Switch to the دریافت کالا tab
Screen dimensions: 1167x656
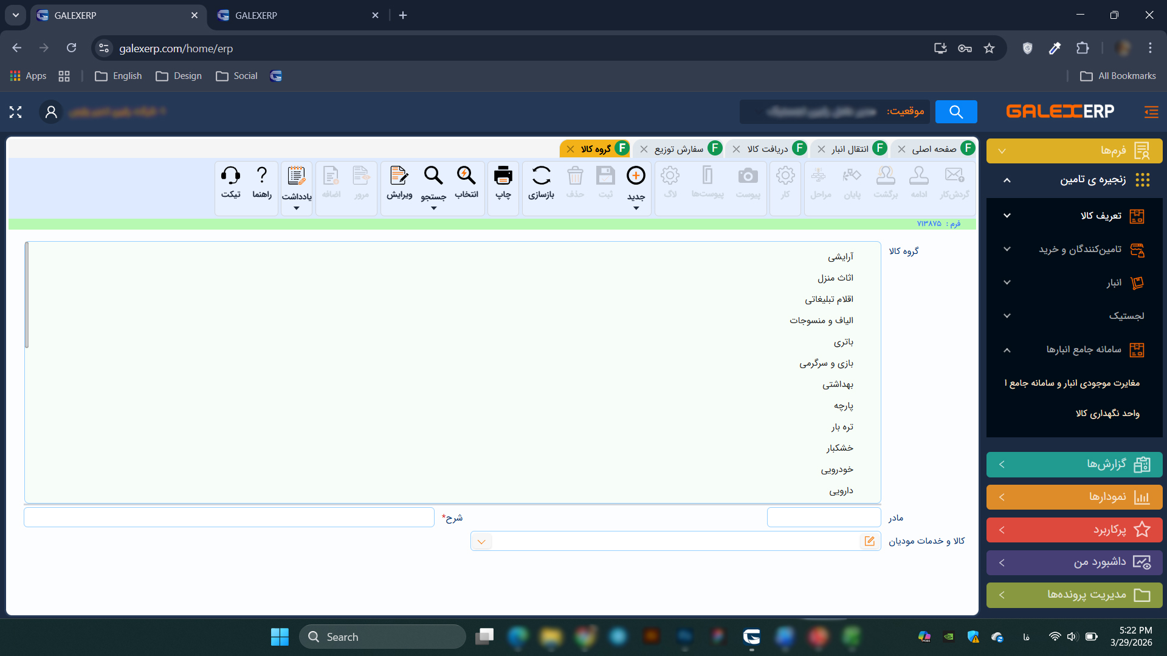click(768, 149)
